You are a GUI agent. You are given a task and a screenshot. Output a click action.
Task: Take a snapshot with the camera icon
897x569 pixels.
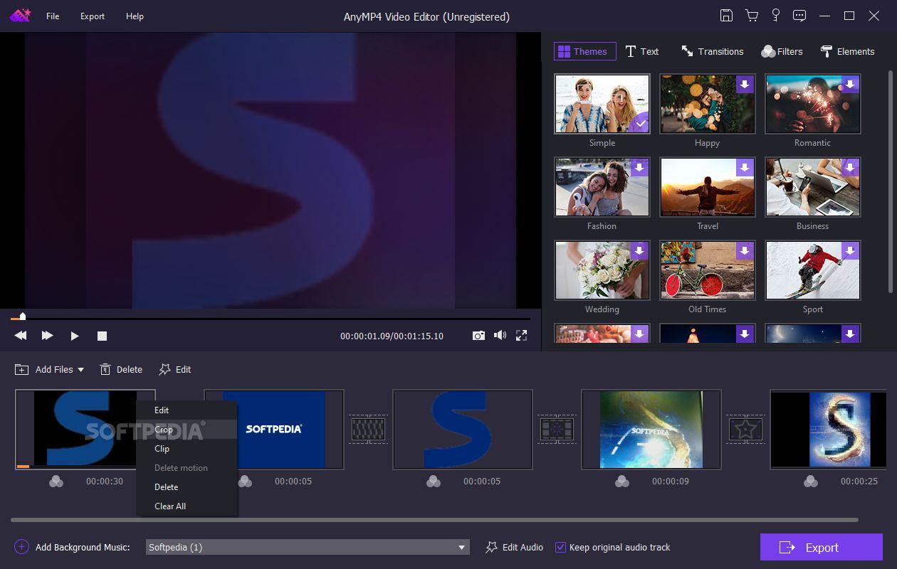(478, 335)
